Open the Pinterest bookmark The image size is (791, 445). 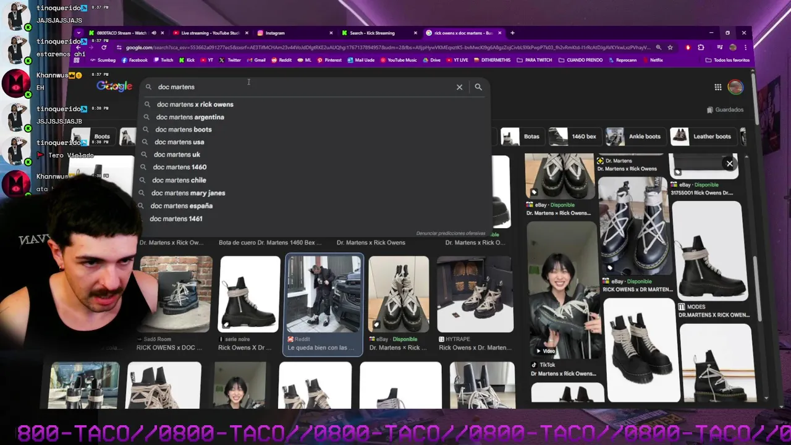point(329,60)
